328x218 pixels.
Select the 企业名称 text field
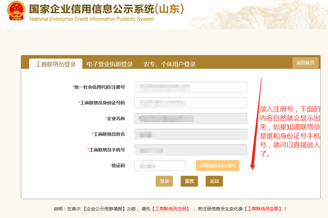(x=191, y=118)
